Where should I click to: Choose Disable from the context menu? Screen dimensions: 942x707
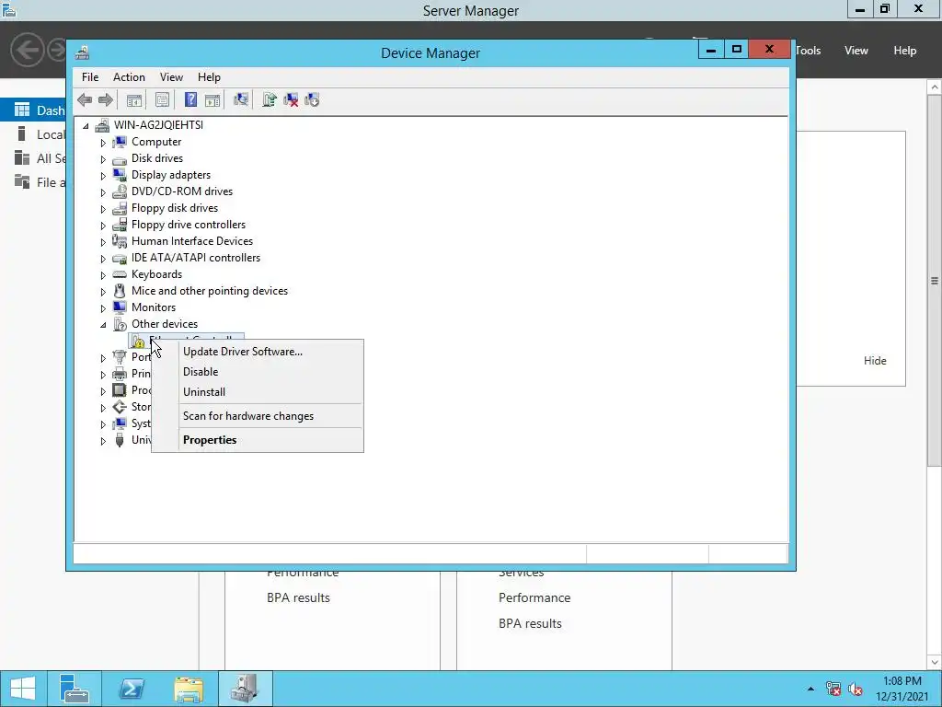(201, 372)
